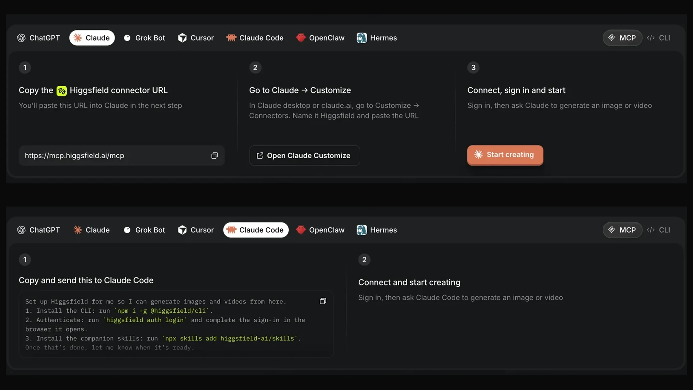
Task: Click the heading "Copy and send this to Claude Code"
Action: click(x=86, y=281)
